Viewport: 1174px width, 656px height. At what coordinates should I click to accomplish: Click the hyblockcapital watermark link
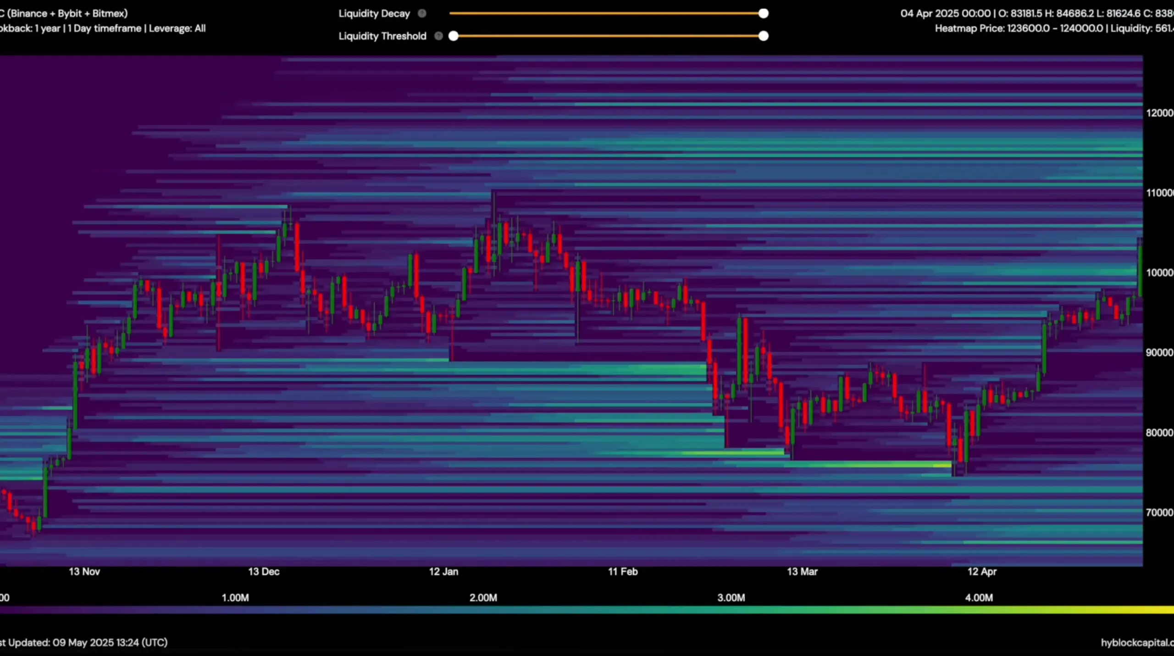pos(1136,642)
